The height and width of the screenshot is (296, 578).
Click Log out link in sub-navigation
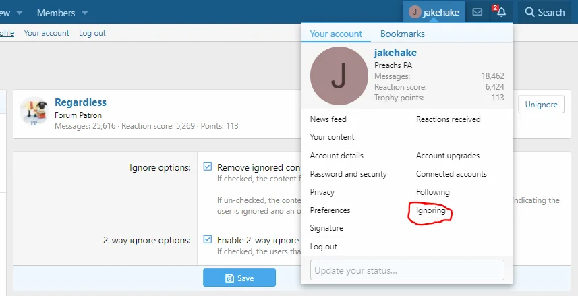click(92, 33)
